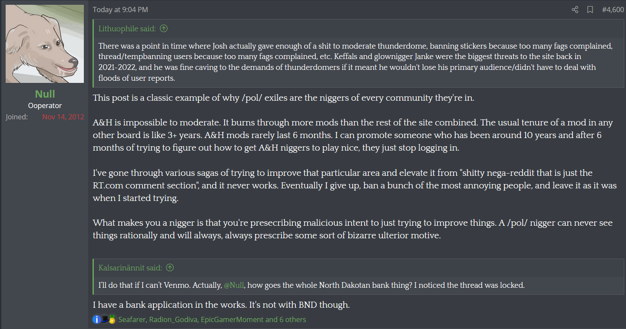Bookmark this post with the bookmark icon
The width and height of the screenshot is (626, 329).
590,10
